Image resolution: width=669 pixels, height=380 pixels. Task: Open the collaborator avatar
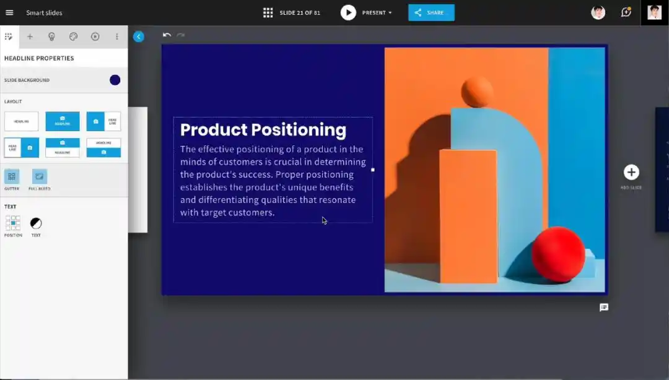click(x=598, y=13)
